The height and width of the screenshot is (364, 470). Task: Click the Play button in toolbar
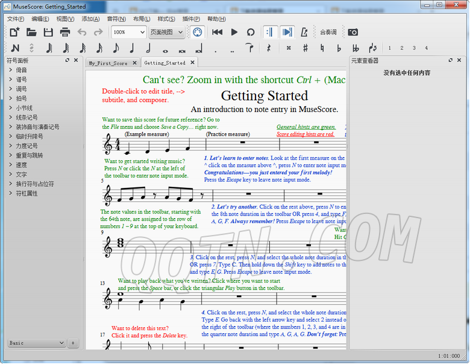(x=234, y=32)
